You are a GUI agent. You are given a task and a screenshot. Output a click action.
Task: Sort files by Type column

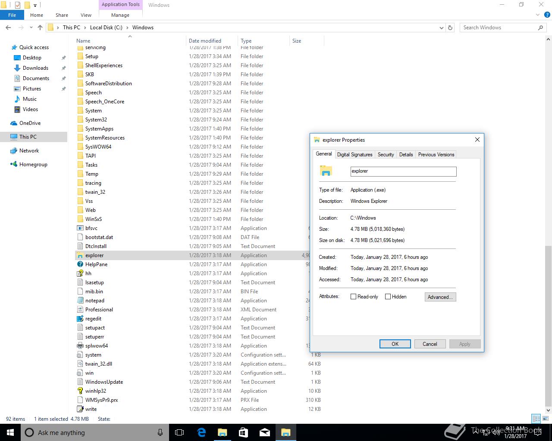pyautogui.click(x=263, y=41)
